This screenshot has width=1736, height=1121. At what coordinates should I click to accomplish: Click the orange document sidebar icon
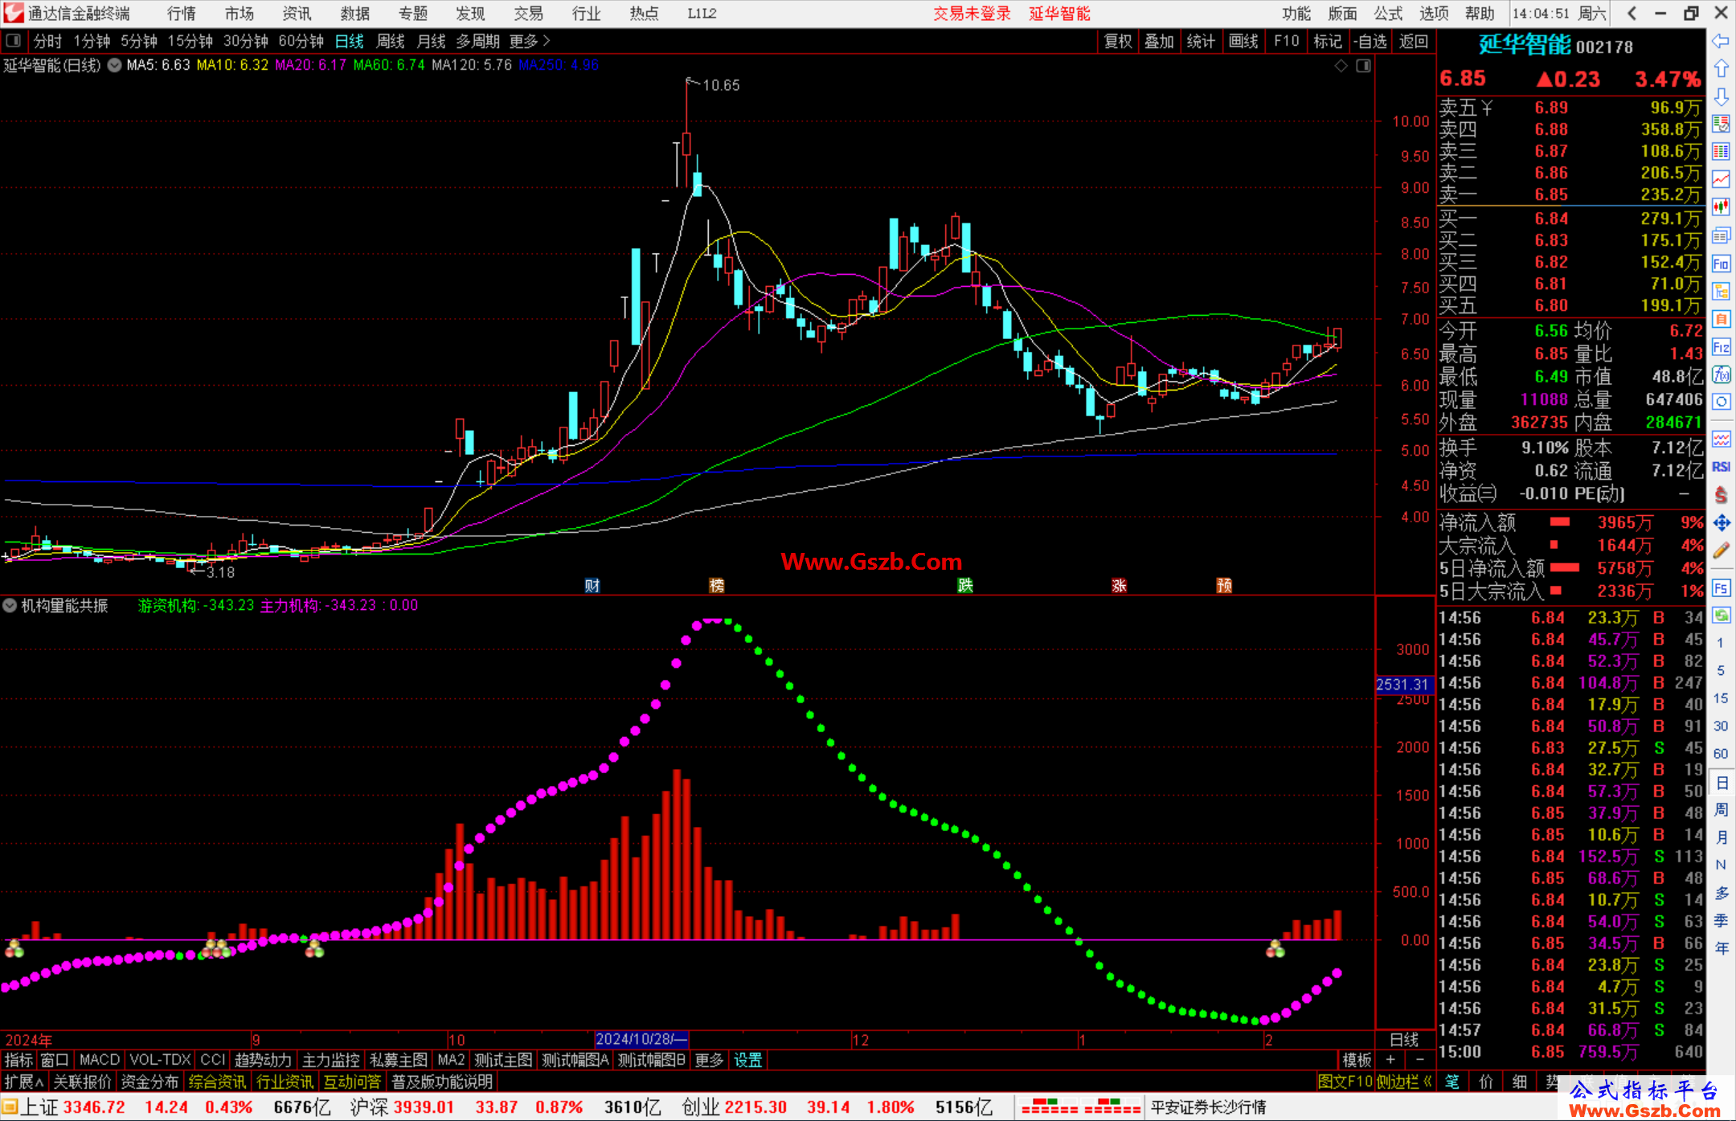1721,319
